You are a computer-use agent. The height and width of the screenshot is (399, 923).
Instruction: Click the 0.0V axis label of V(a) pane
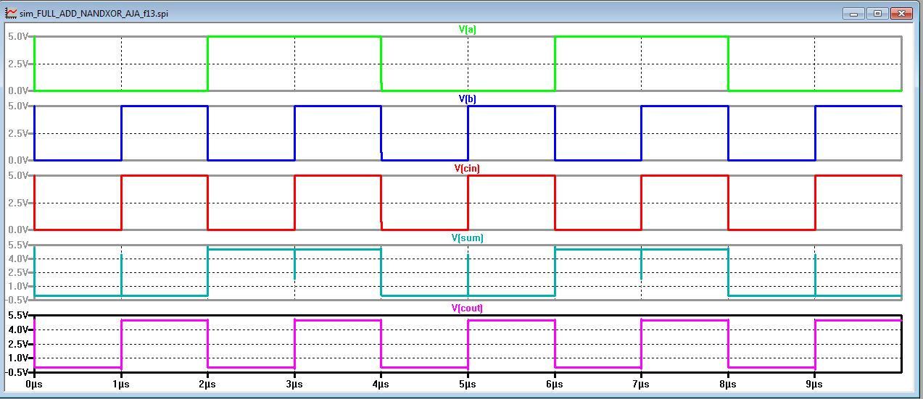tap(18, 91)
